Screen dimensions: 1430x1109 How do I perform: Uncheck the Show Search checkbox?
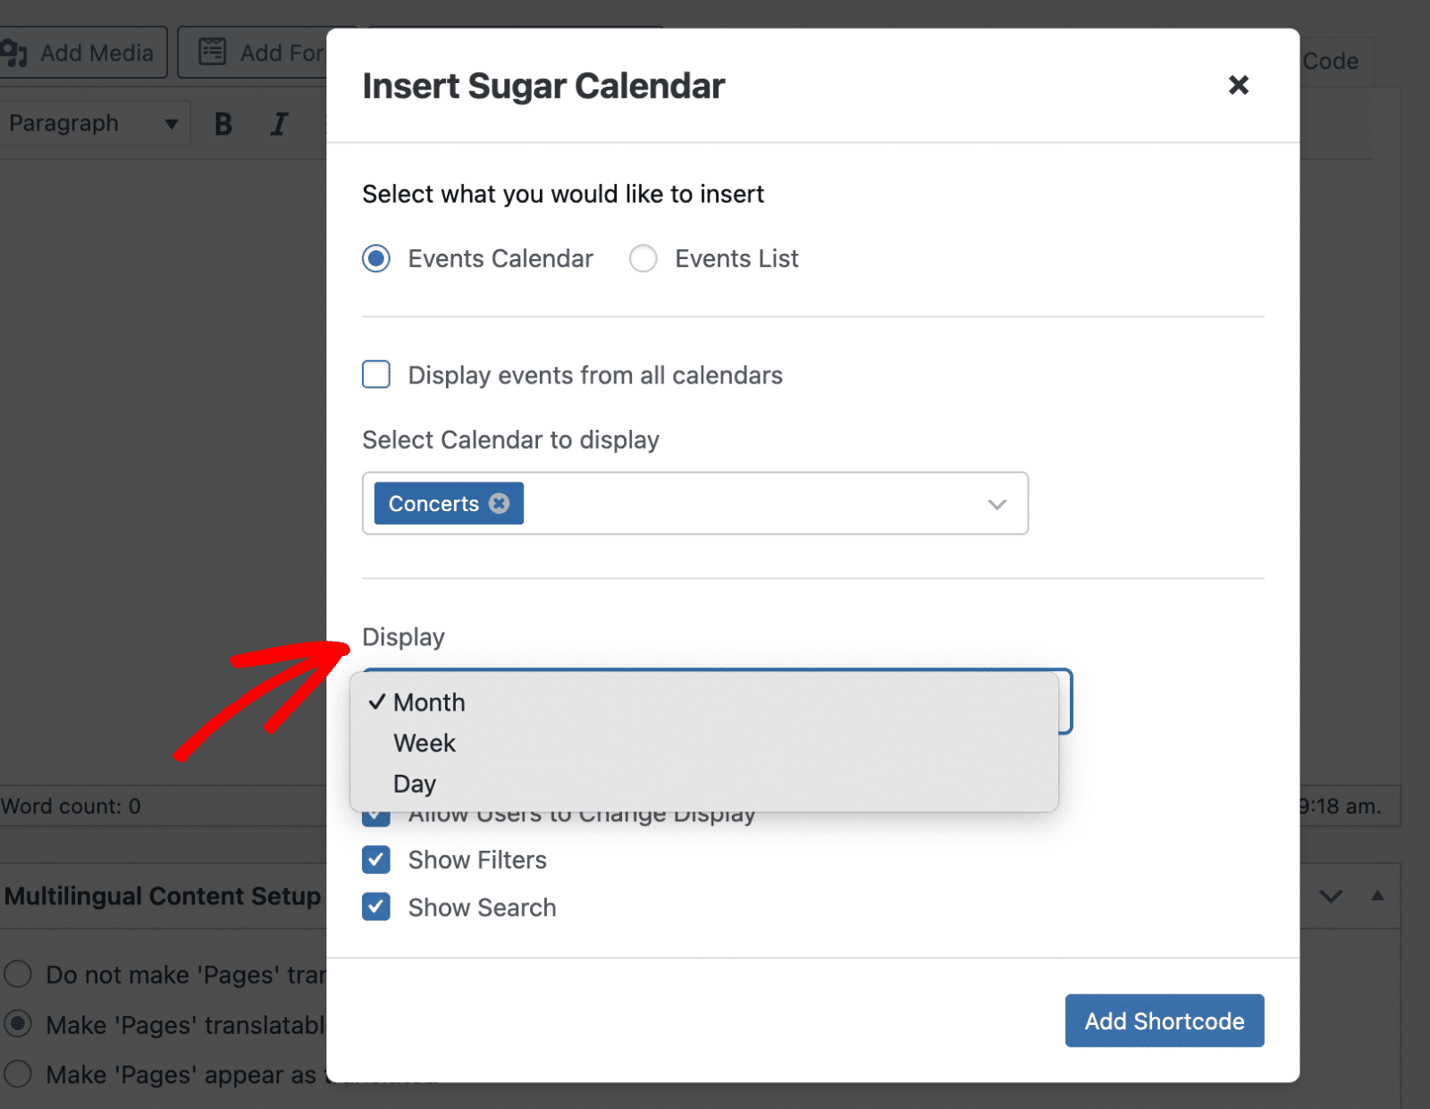376,907
